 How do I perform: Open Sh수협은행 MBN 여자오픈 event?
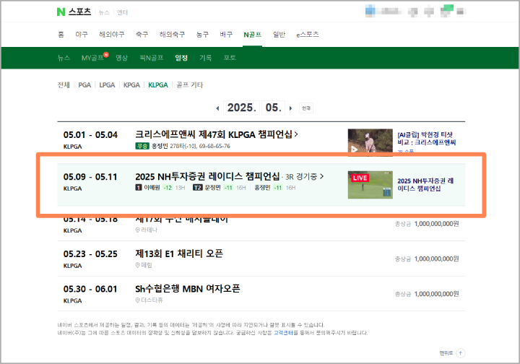[187, 289]
